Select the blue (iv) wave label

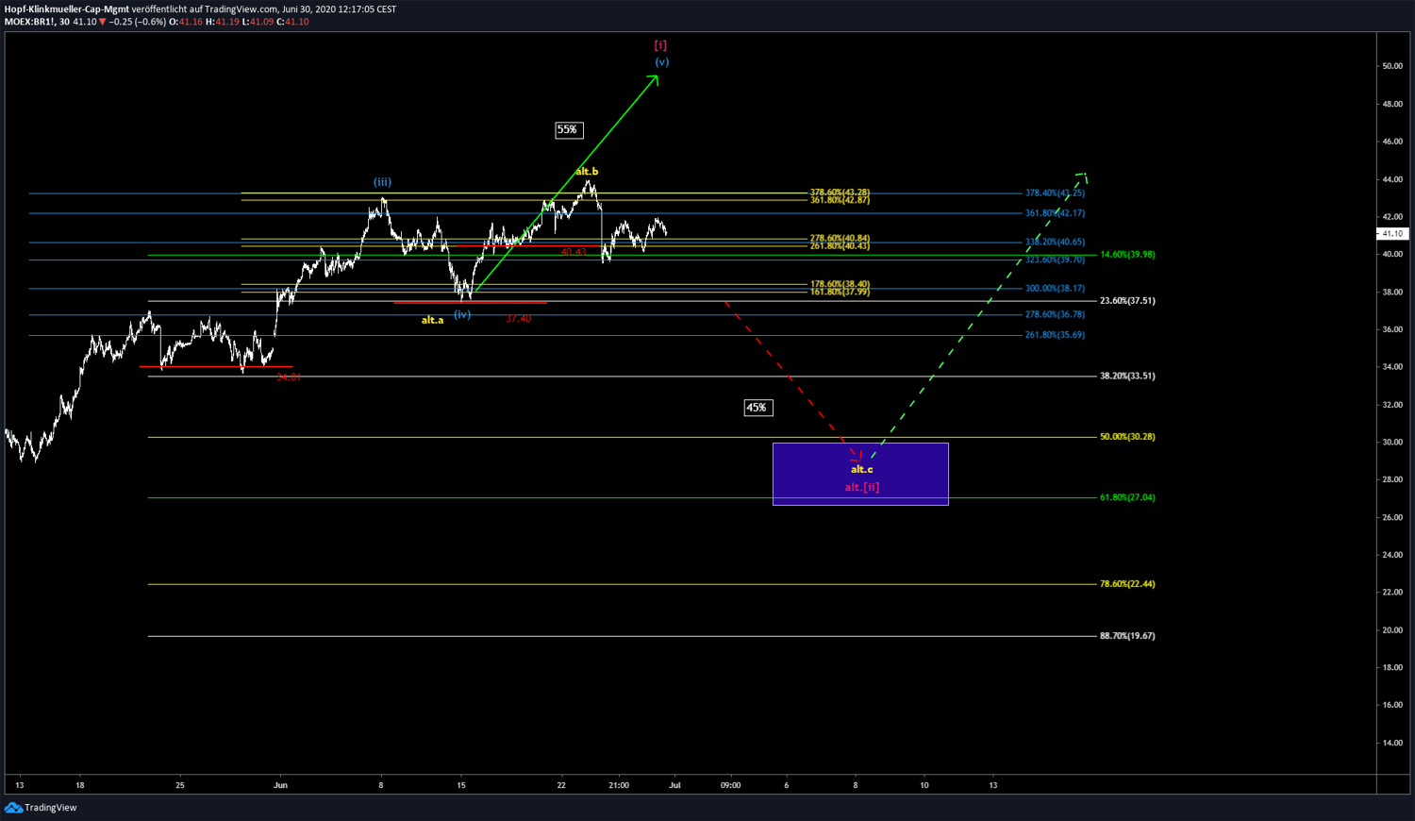click(x=462, y=314)
